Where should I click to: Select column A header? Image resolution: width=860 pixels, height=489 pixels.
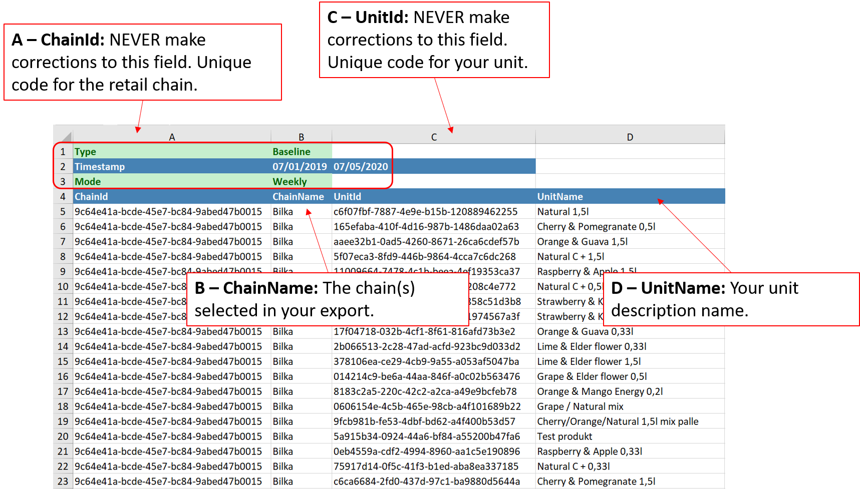click(172, 136)
